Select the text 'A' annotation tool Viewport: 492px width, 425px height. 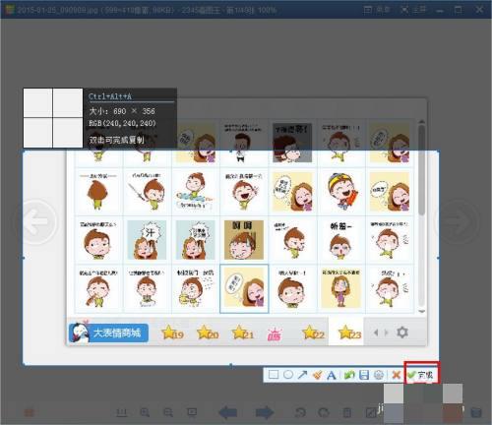332,375
